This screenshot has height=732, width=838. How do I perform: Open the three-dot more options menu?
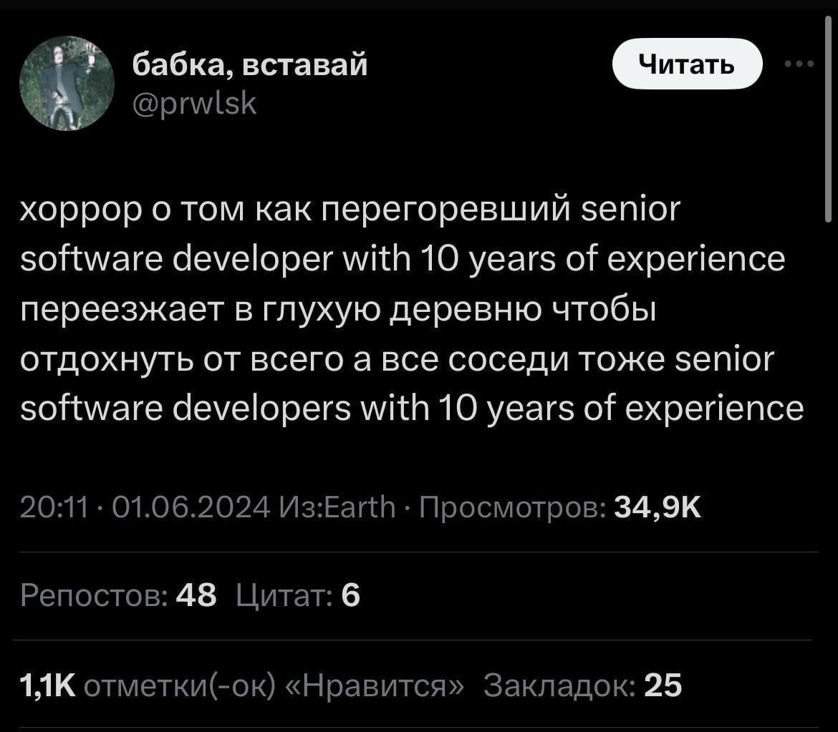[799, 64]
